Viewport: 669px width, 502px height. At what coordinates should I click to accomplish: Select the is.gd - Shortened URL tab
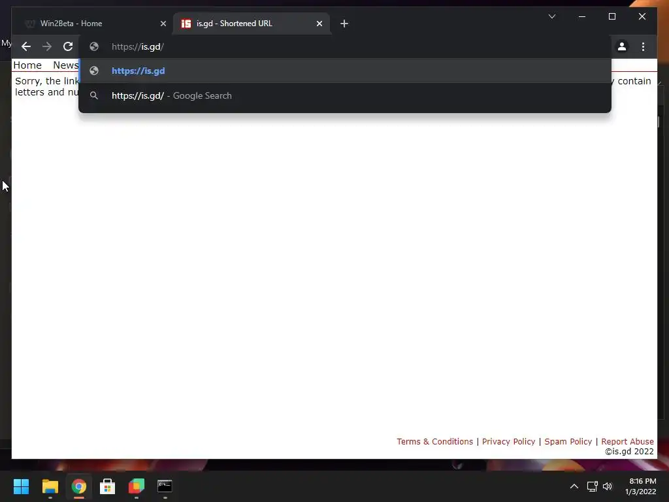252,24
